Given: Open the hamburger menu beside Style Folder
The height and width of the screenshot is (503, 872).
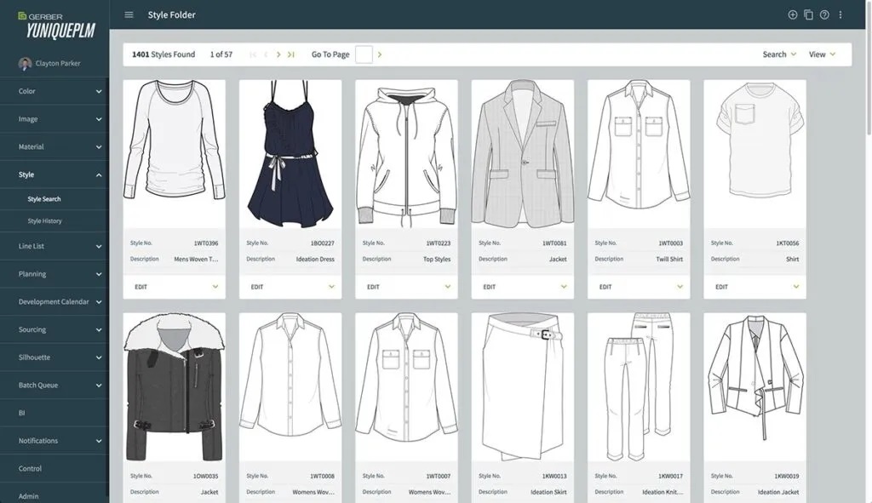Looking at the screenshot, I should coord(129,15).
